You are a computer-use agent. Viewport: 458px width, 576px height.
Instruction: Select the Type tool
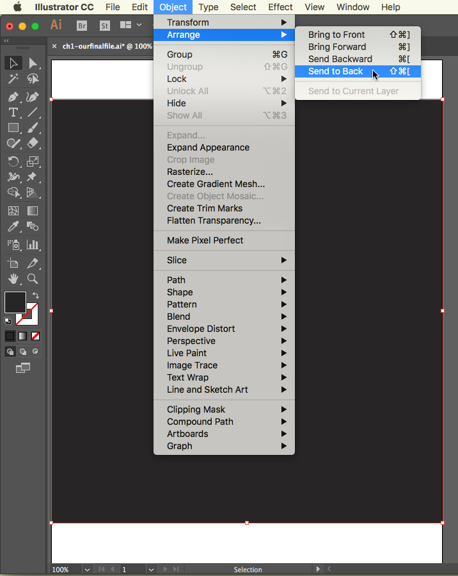(13, 113)
